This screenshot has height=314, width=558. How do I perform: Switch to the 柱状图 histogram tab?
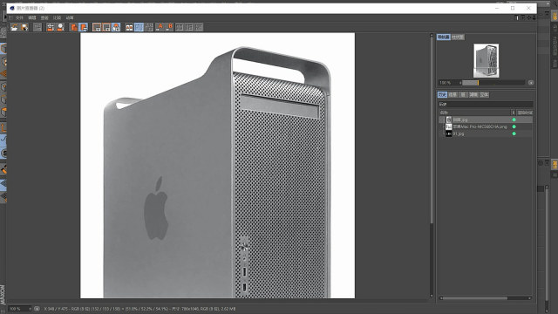click(x=458, y=37)
